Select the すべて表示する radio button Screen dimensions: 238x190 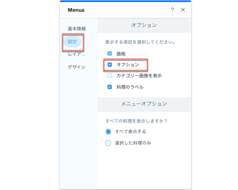(x=108, y=132)
